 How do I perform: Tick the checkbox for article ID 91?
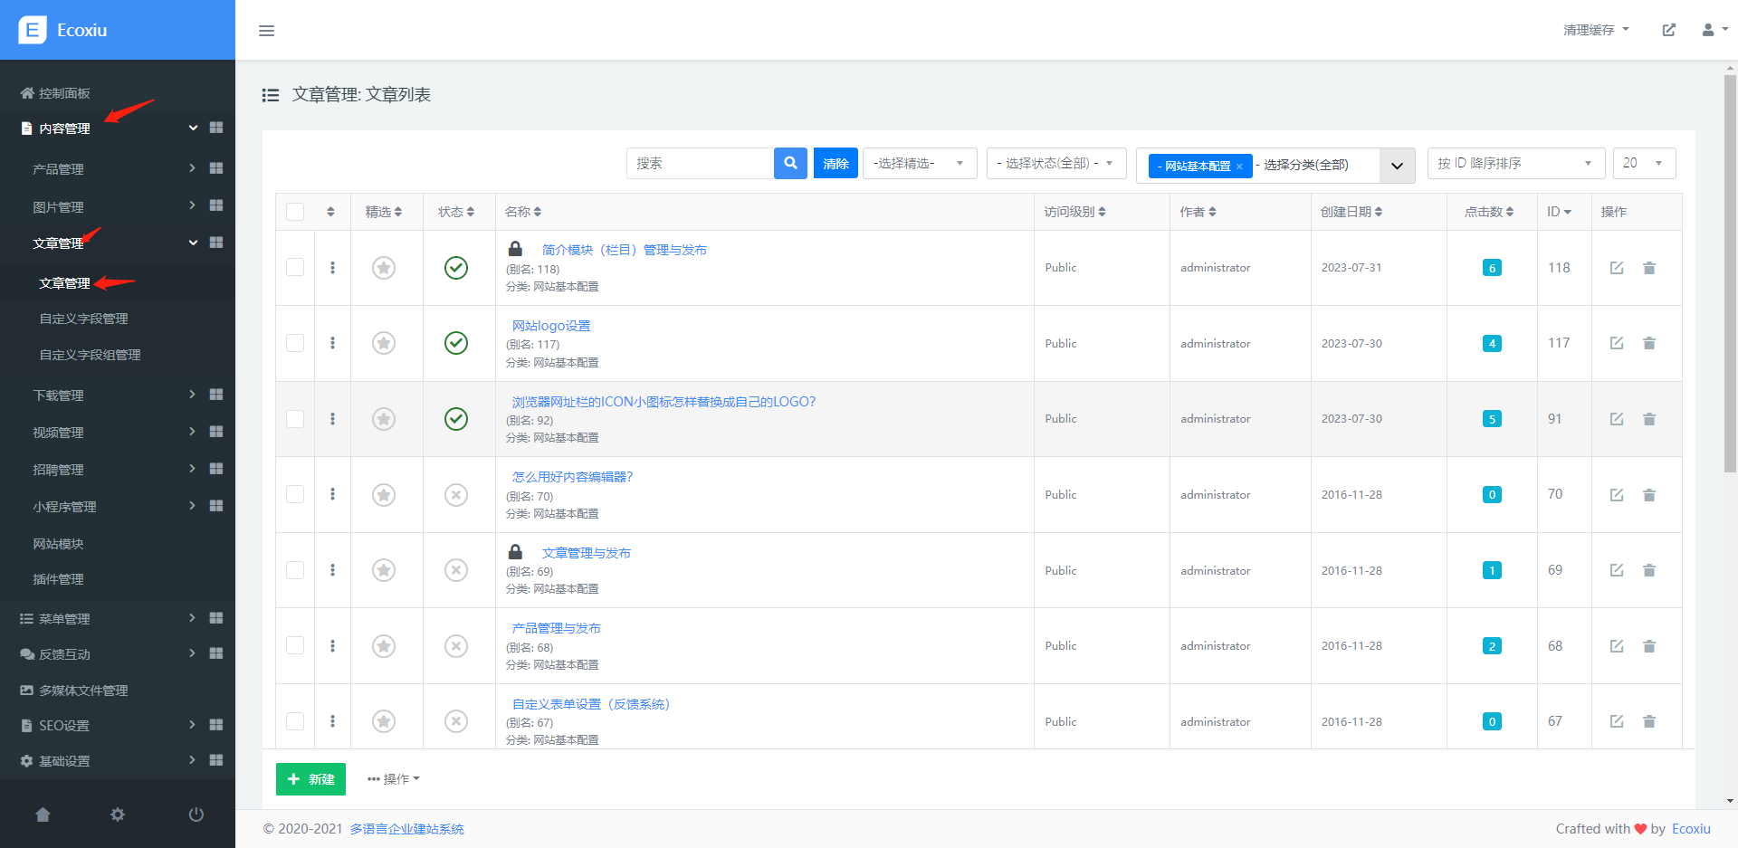295,419
